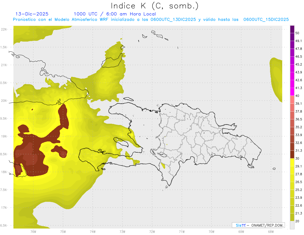Click the legend value "30"

point(297,158)
